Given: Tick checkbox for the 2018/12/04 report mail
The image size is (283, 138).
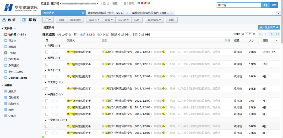Looking at the screenshot, I should (x=47, y=126).
